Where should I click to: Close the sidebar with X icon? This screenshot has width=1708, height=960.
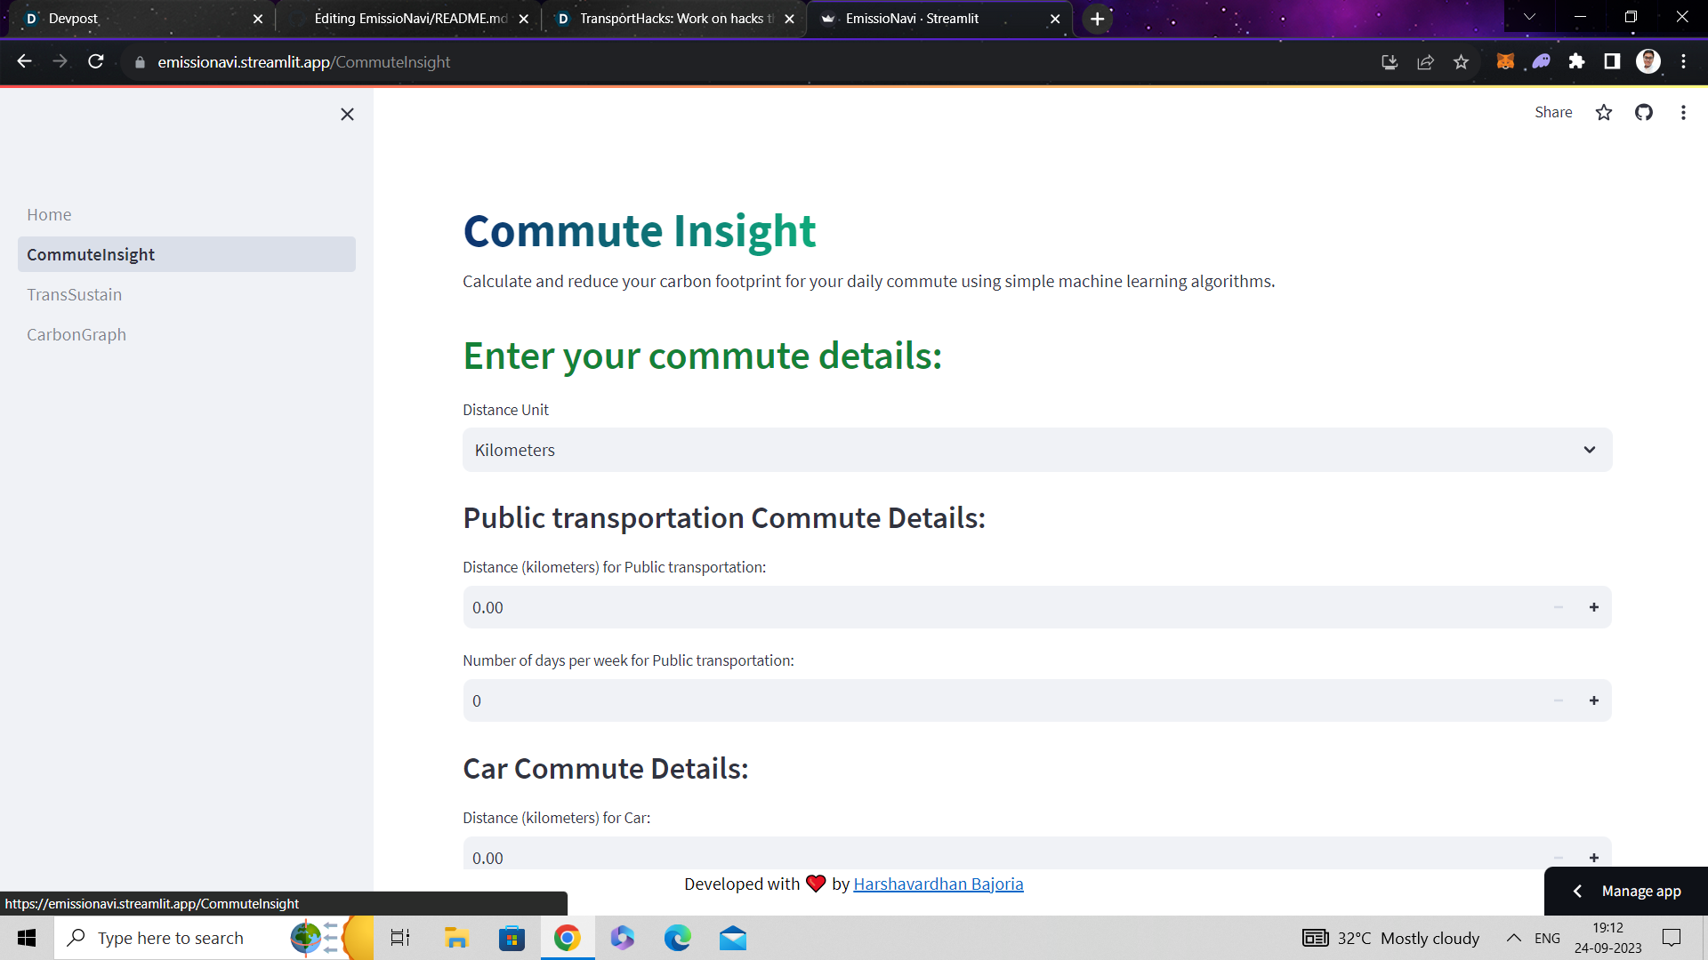pyautogui.click(x=347, y=115)
